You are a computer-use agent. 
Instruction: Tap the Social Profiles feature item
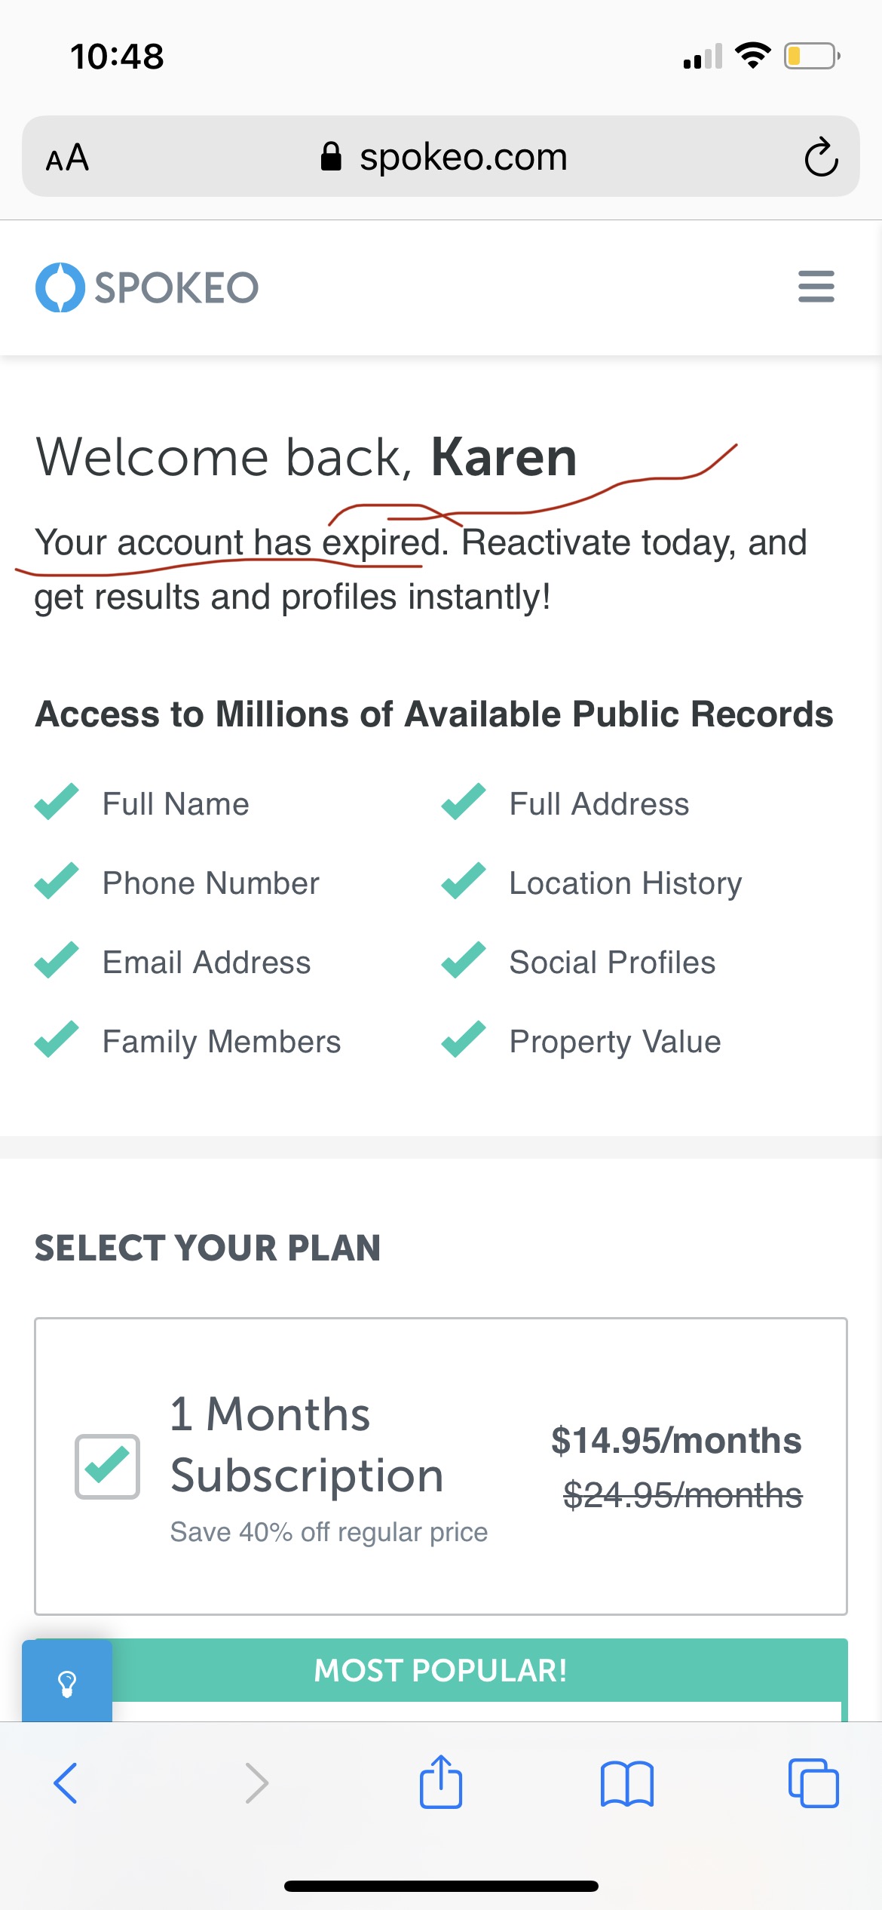611,963
